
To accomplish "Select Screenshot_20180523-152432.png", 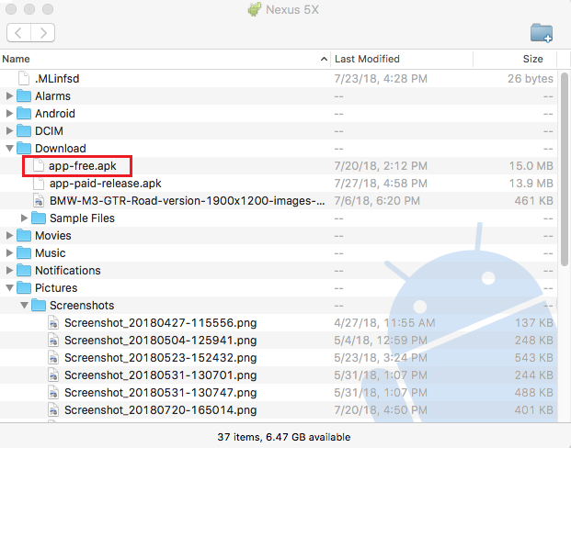I will coord(160,358).
